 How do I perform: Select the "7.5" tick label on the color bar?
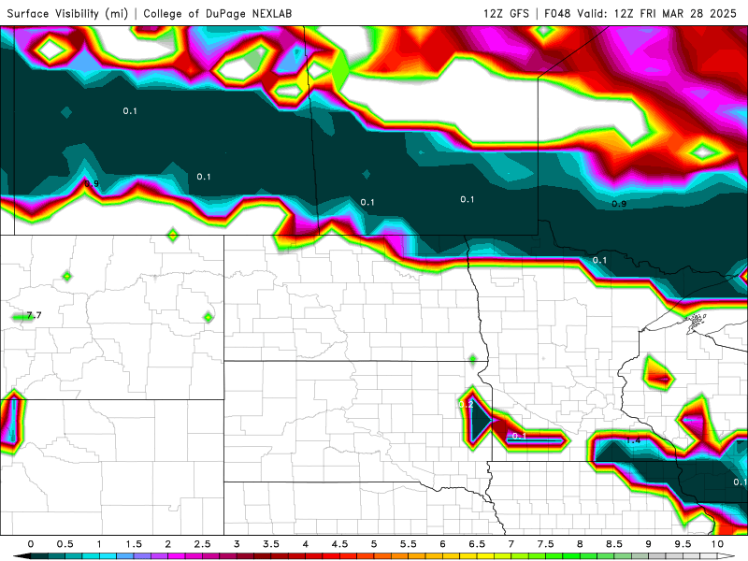pos(546,544)
